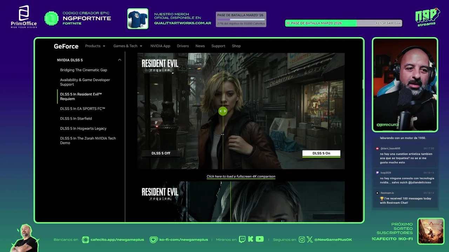Open the Games & Tech dropdown menu
The image size is (449, 252).
point(128,46)
